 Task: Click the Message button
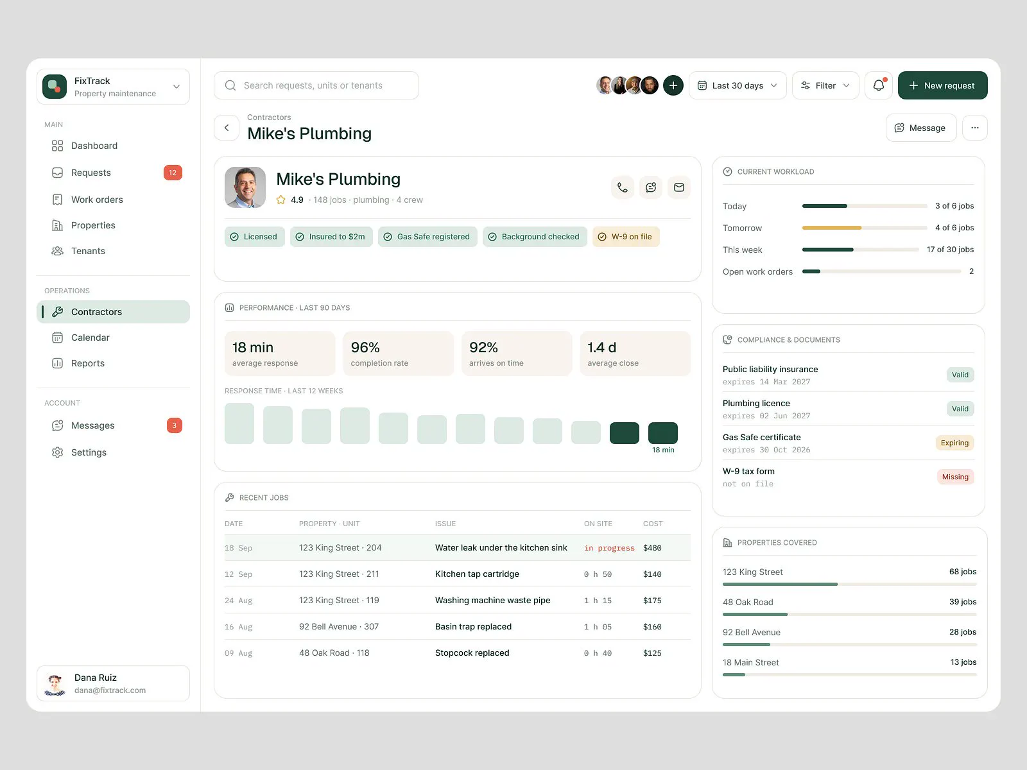921,128
